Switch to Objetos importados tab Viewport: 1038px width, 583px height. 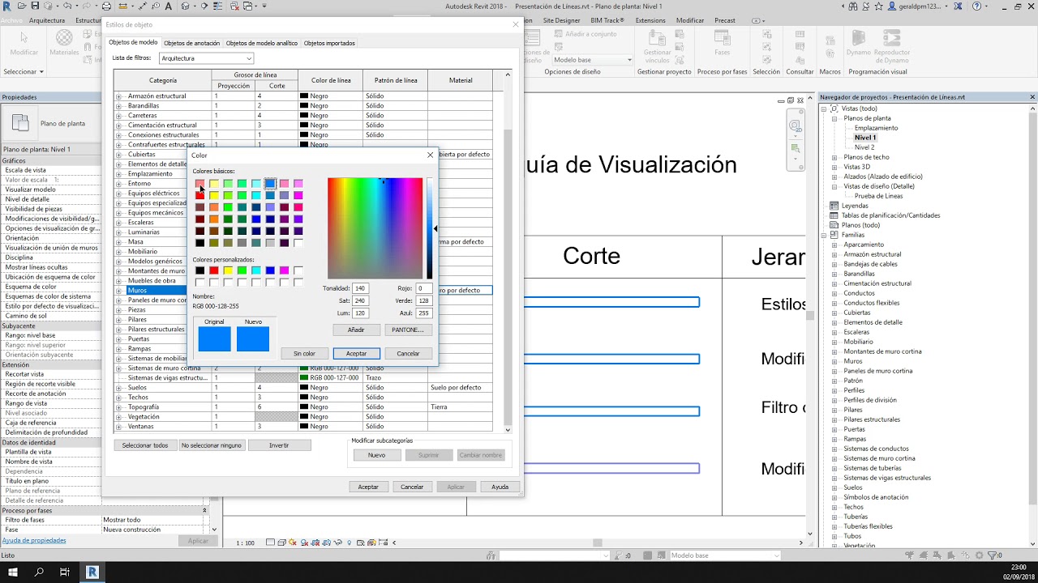329,43
